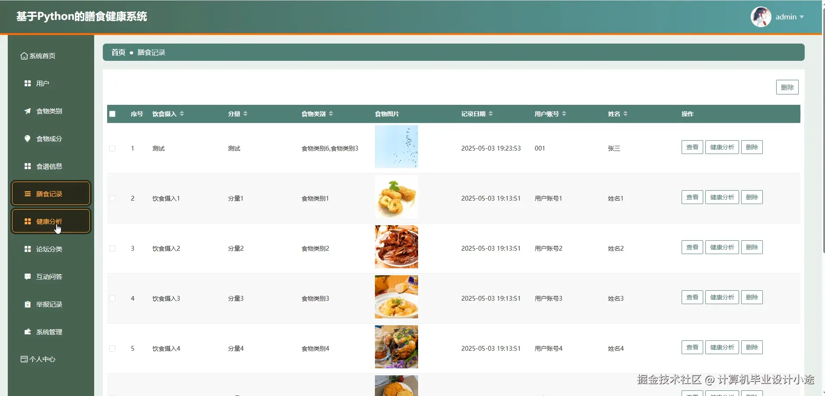
Task: Click 健康分析 button for 饮食摄入3 row
Action: click(x=722, y=297)
